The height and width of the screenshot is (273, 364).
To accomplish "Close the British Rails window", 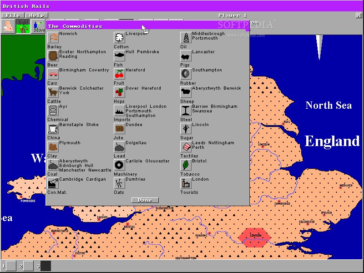I will (359, 15).
